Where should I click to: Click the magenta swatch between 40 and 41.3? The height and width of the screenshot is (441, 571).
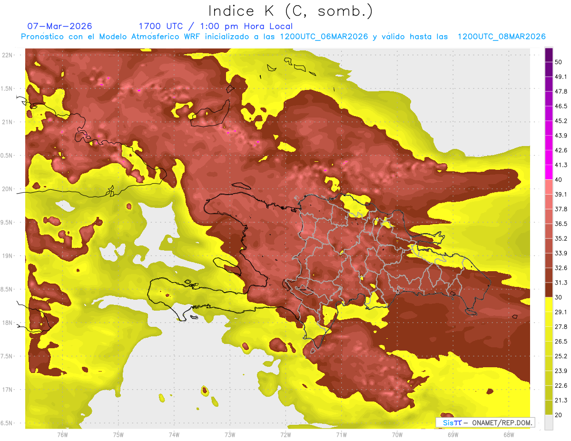pyautogui.click(x=549, y=172)
